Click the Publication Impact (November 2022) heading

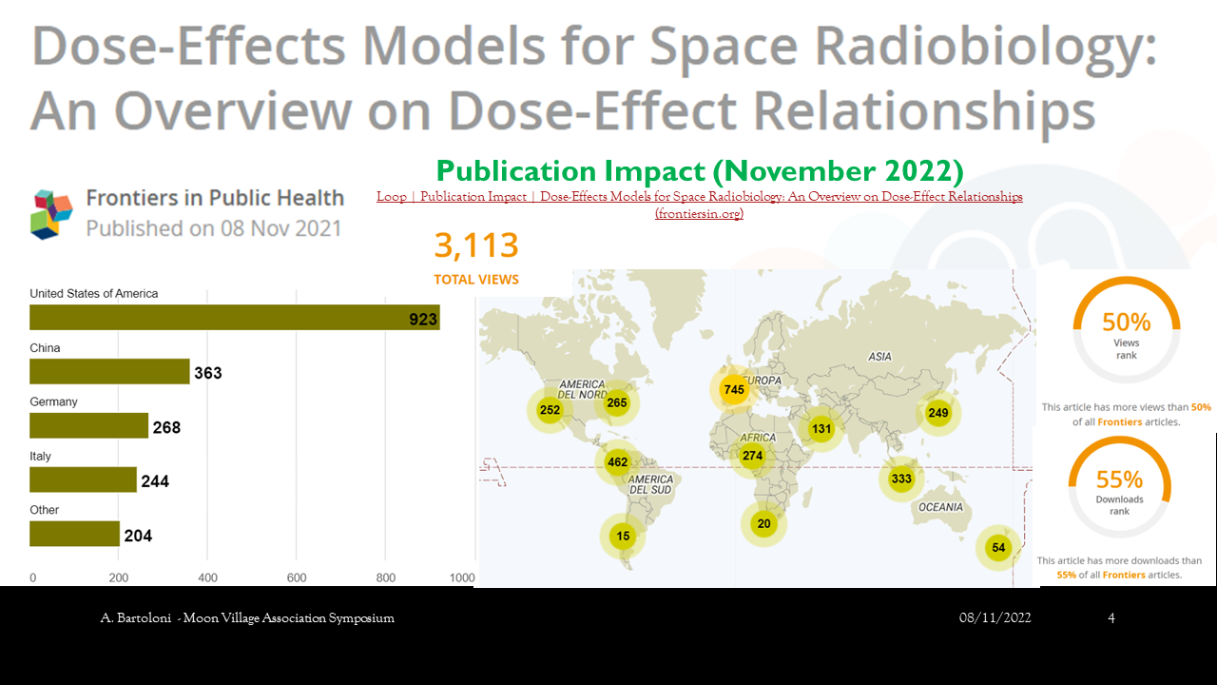[700, 171]
